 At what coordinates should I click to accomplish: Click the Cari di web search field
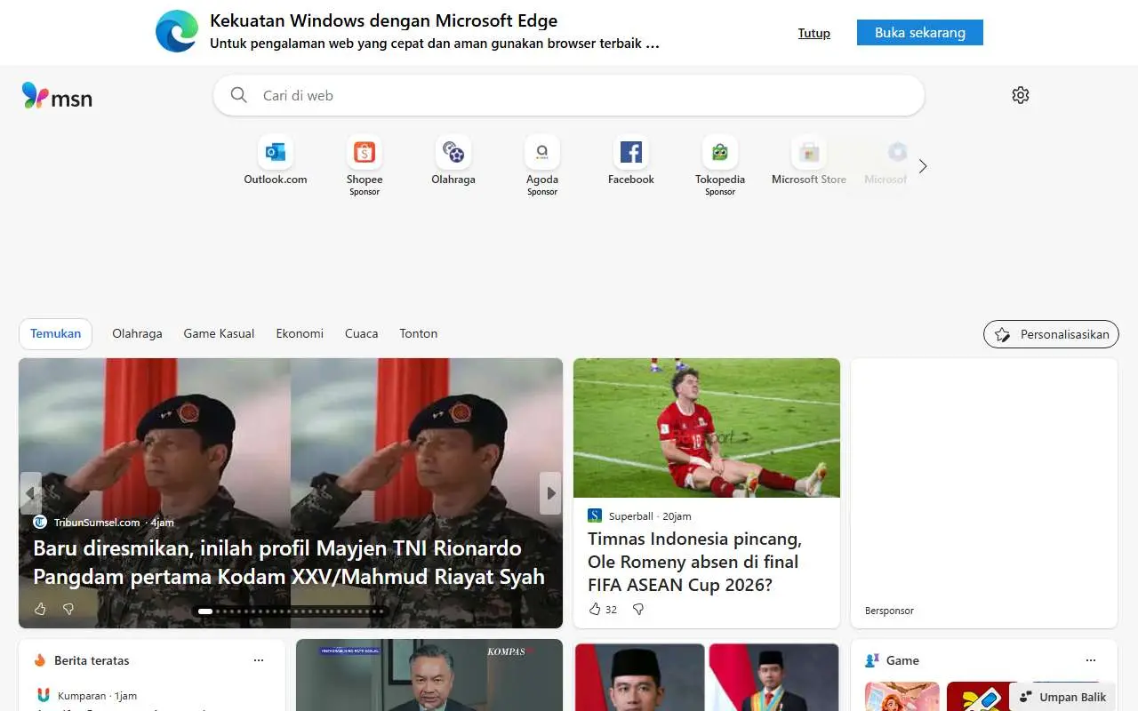569,95
